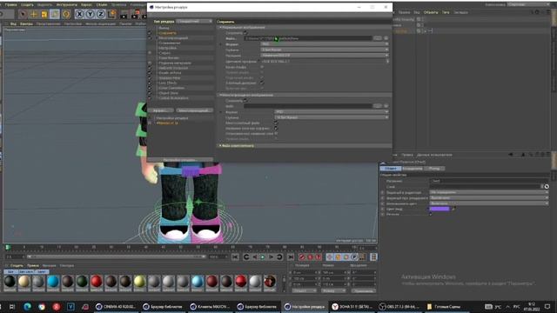Viewport: 557px width, 313px height.
Task: Switch to CINEMA 4D window in taskbar
Action: pyautogui.click(x=116, y=307)
